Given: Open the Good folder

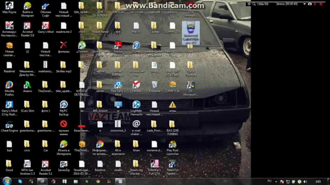Looking at the screenshot, I should (x=9, y=166).
